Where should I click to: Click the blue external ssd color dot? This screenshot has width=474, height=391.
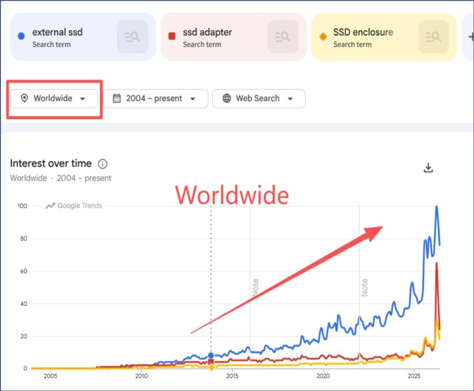[x=21, y=36]
